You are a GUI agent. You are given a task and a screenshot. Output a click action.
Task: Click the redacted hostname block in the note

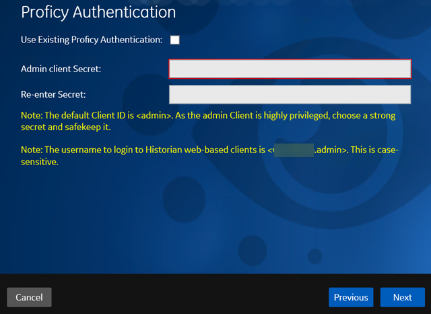[x=294, y=150]
